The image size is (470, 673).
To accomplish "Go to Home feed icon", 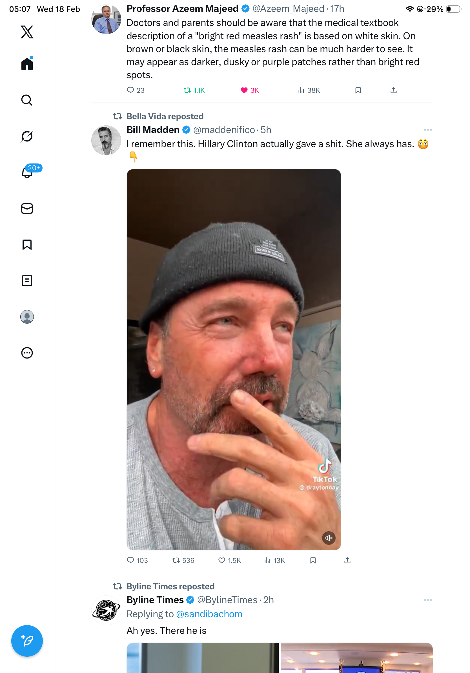I will click(27, 64).
